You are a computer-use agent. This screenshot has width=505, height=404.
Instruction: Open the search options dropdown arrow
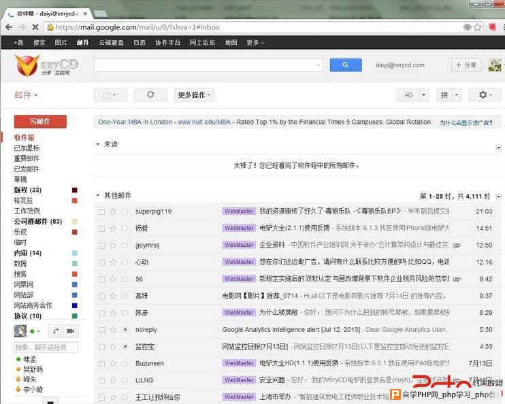319,65
